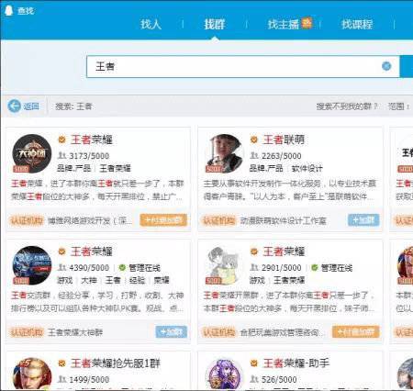Click verified badge beside 王者荣耀抢先服1群
Screen dimensions: 413x391
tap(62, 363)
